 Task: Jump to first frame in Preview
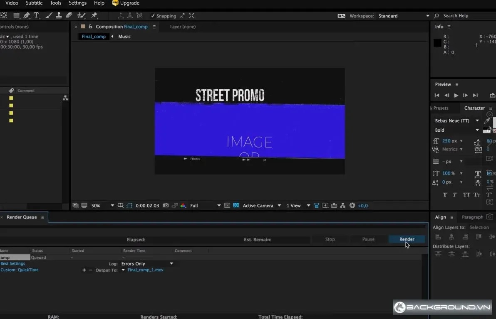click(x=437, y=95)
